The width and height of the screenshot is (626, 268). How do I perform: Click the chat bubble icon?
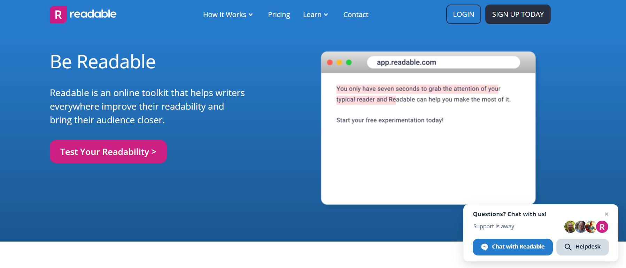pyautogui.click(x=485, y=247)
